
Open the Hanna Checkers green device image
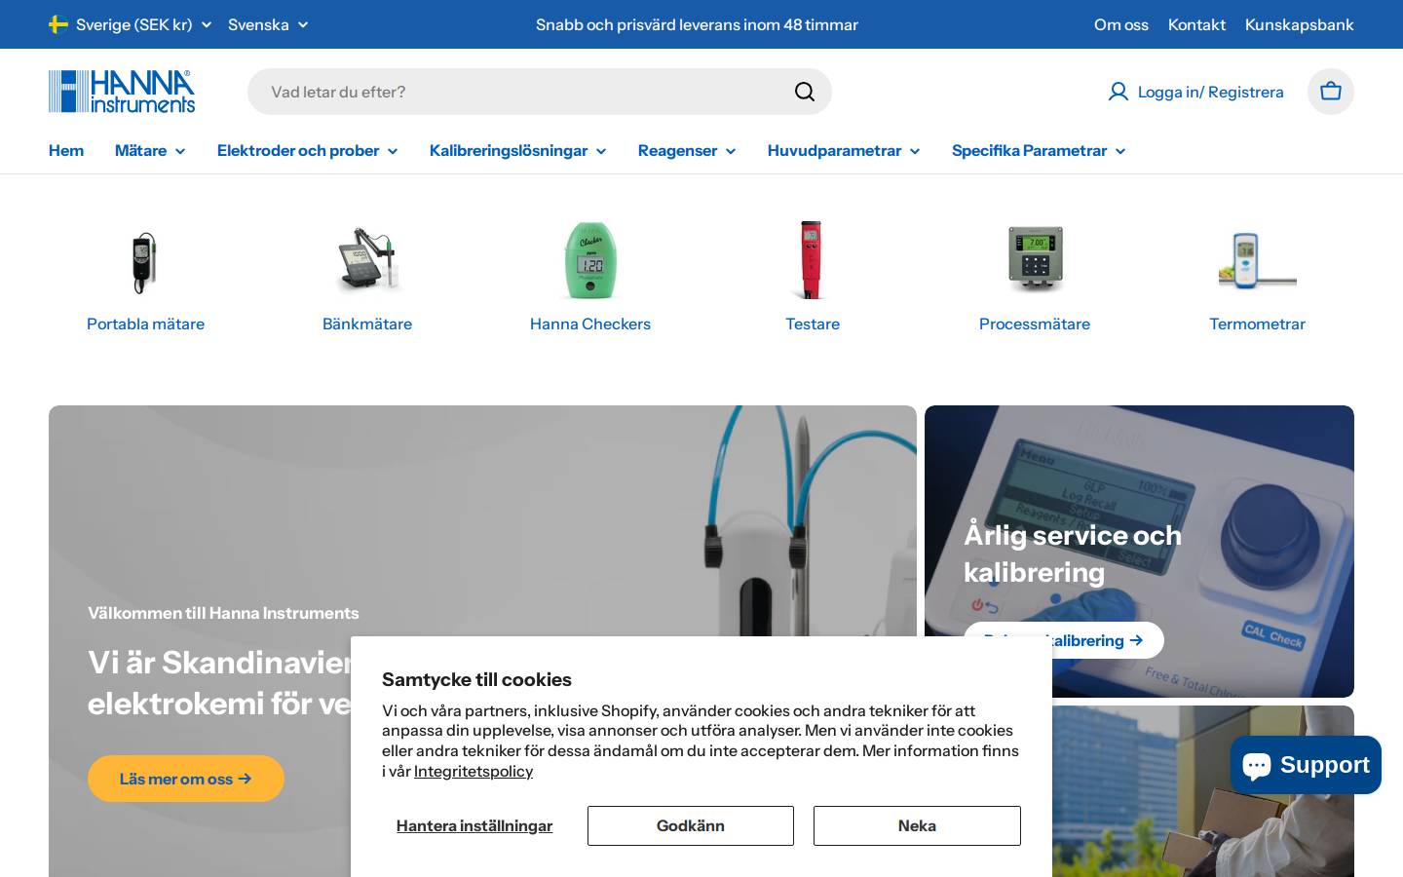click(590, 261)
